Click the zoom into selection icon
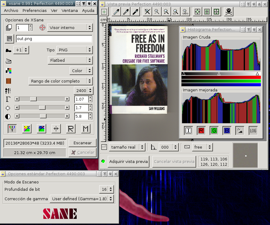The height and width of the screenshot is (225, 270). (x=176, y=12)
